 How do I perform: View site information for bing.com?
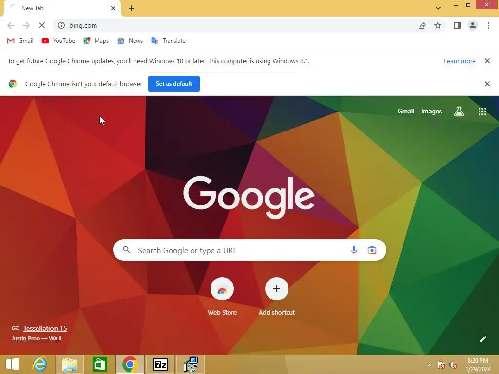pos(61,25)
